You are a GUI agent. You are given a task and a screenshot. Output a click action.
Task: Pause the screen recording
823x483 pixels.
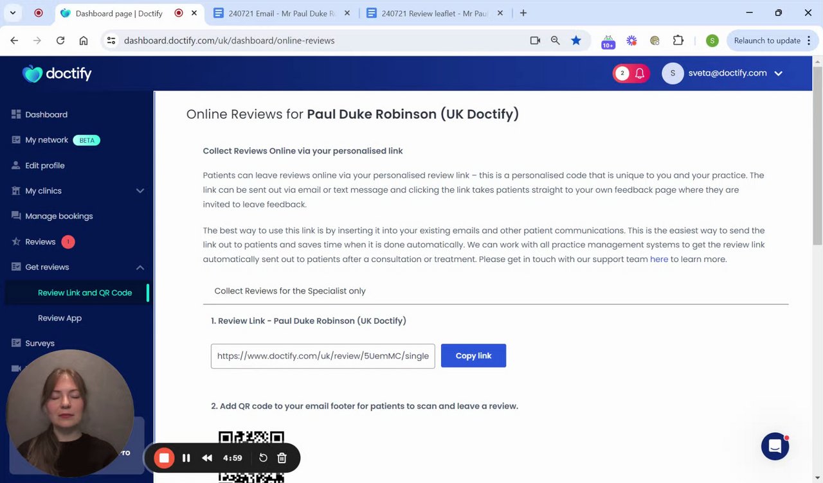tap(186, 458)
